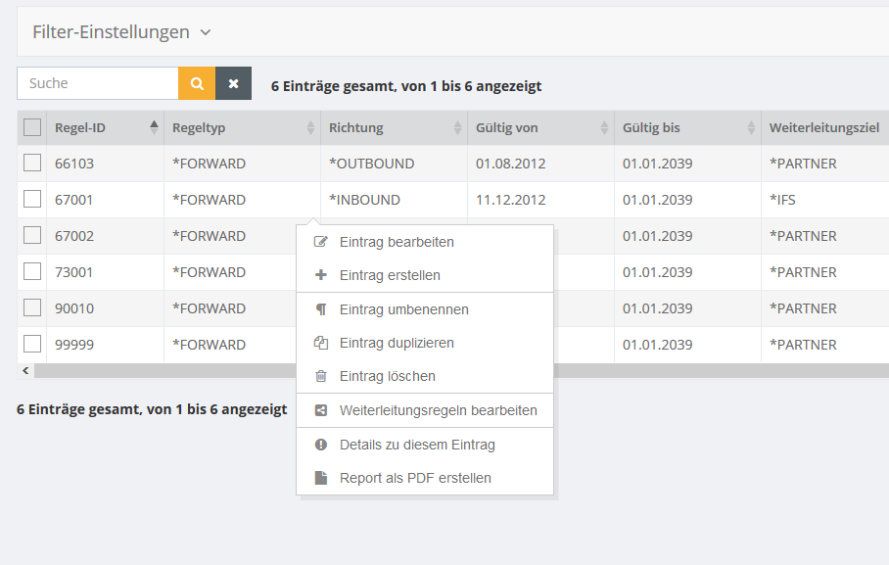Select Report als PDF erstellen
Image resolution: width=889 pixels, height=565 pixels.
415,478
